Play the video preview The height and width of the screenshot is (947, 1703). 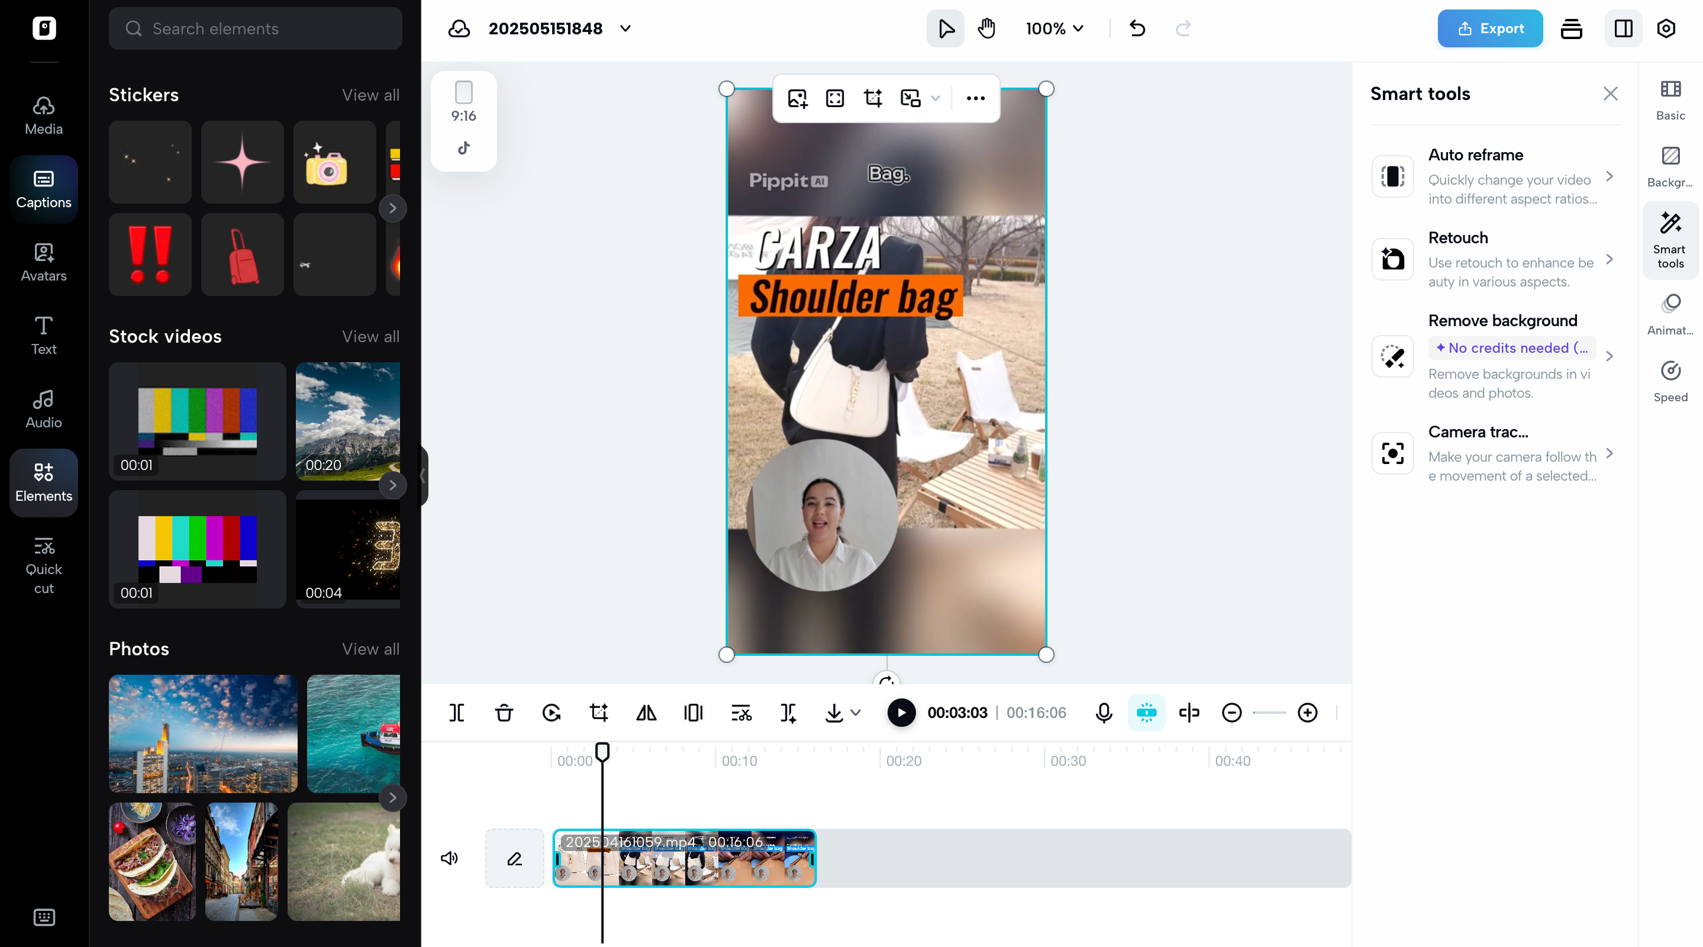(901, 713)
